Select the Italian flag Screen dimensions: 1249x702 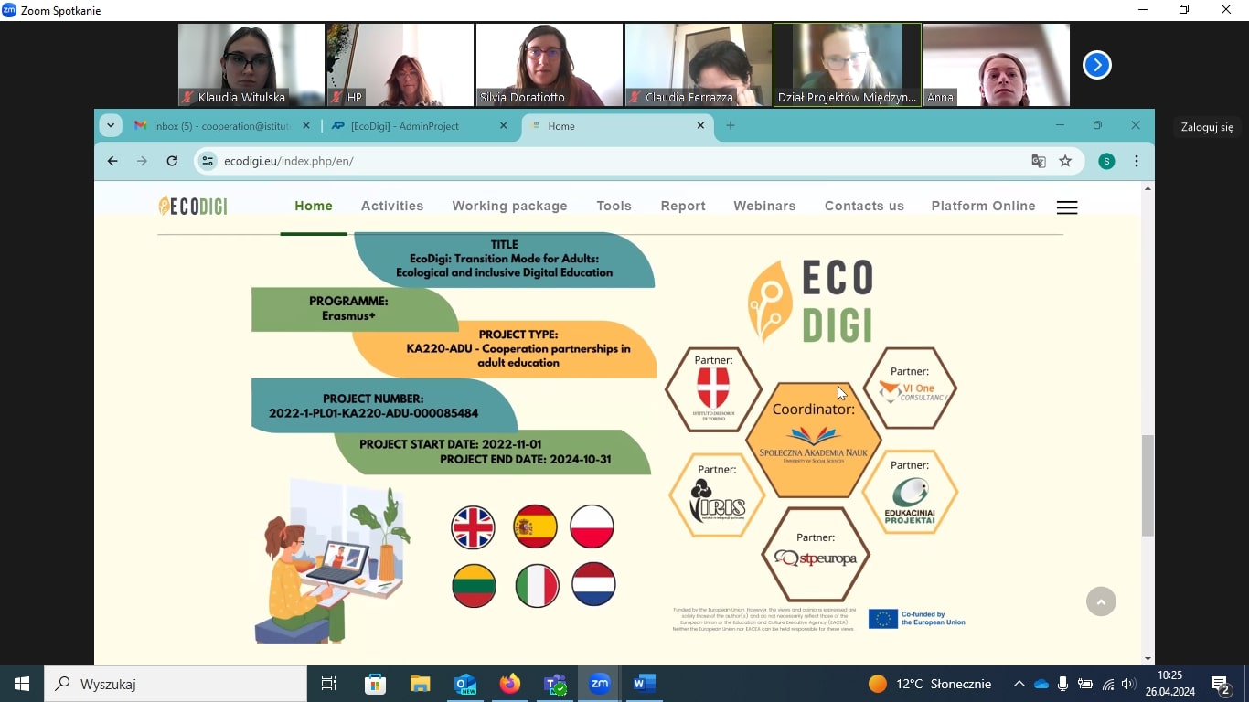pos(537,585)
